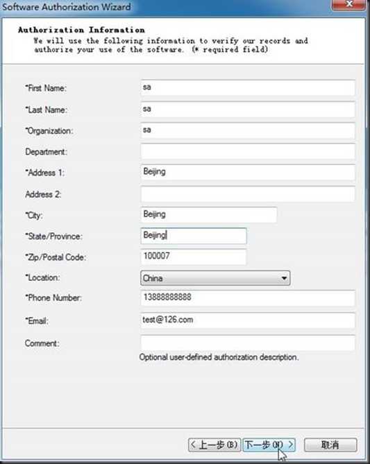Click the Optional user-defined authorization description text

click(x=219, y=357)
